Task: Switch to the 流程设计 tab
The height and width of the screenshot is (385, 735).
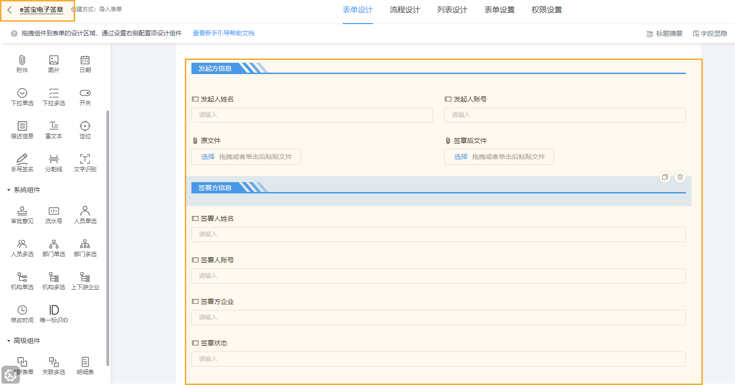Action: [405, 9]
